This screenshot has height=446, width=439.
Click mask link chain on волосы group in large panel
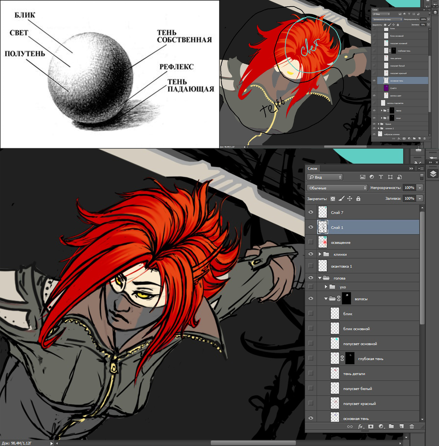click(x=339, y=298)
